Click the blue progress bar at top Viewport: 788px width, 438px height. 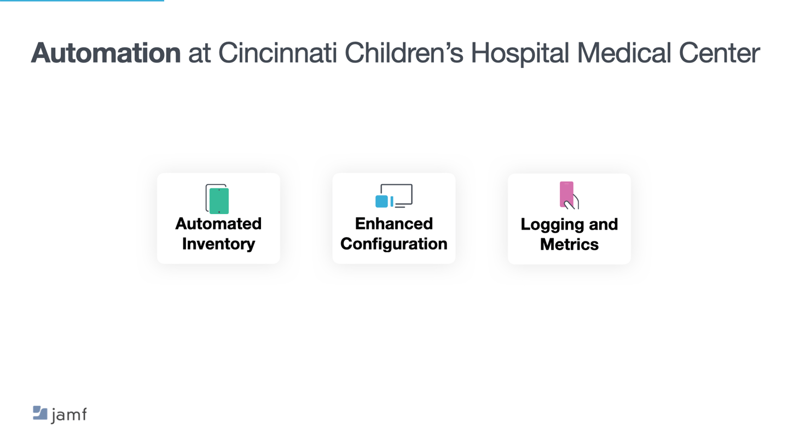pos(82,1)
